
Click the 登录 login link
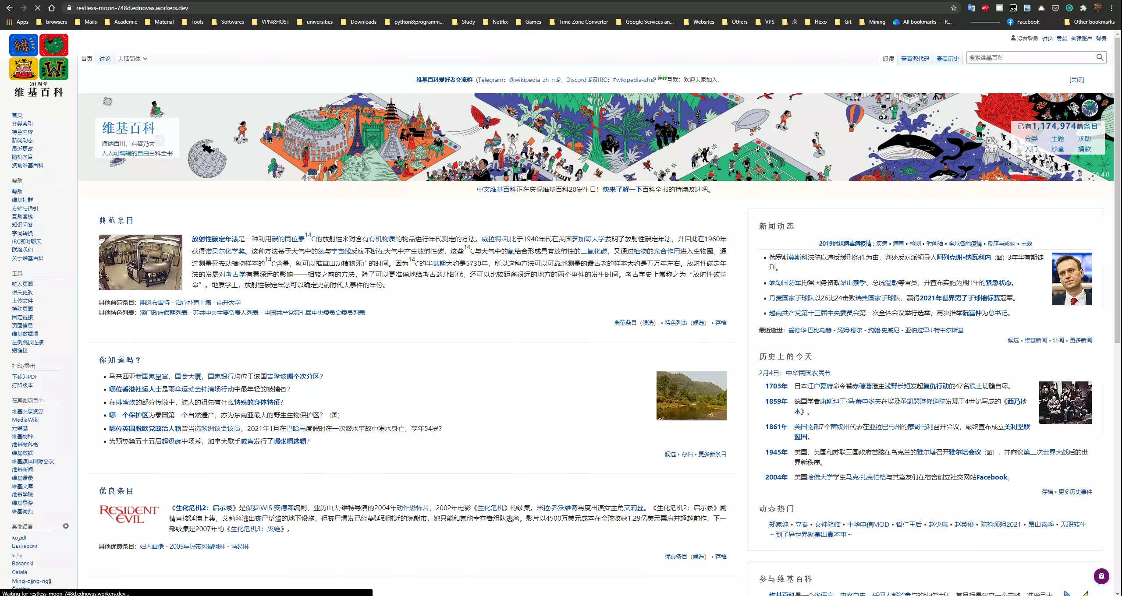1101,39
